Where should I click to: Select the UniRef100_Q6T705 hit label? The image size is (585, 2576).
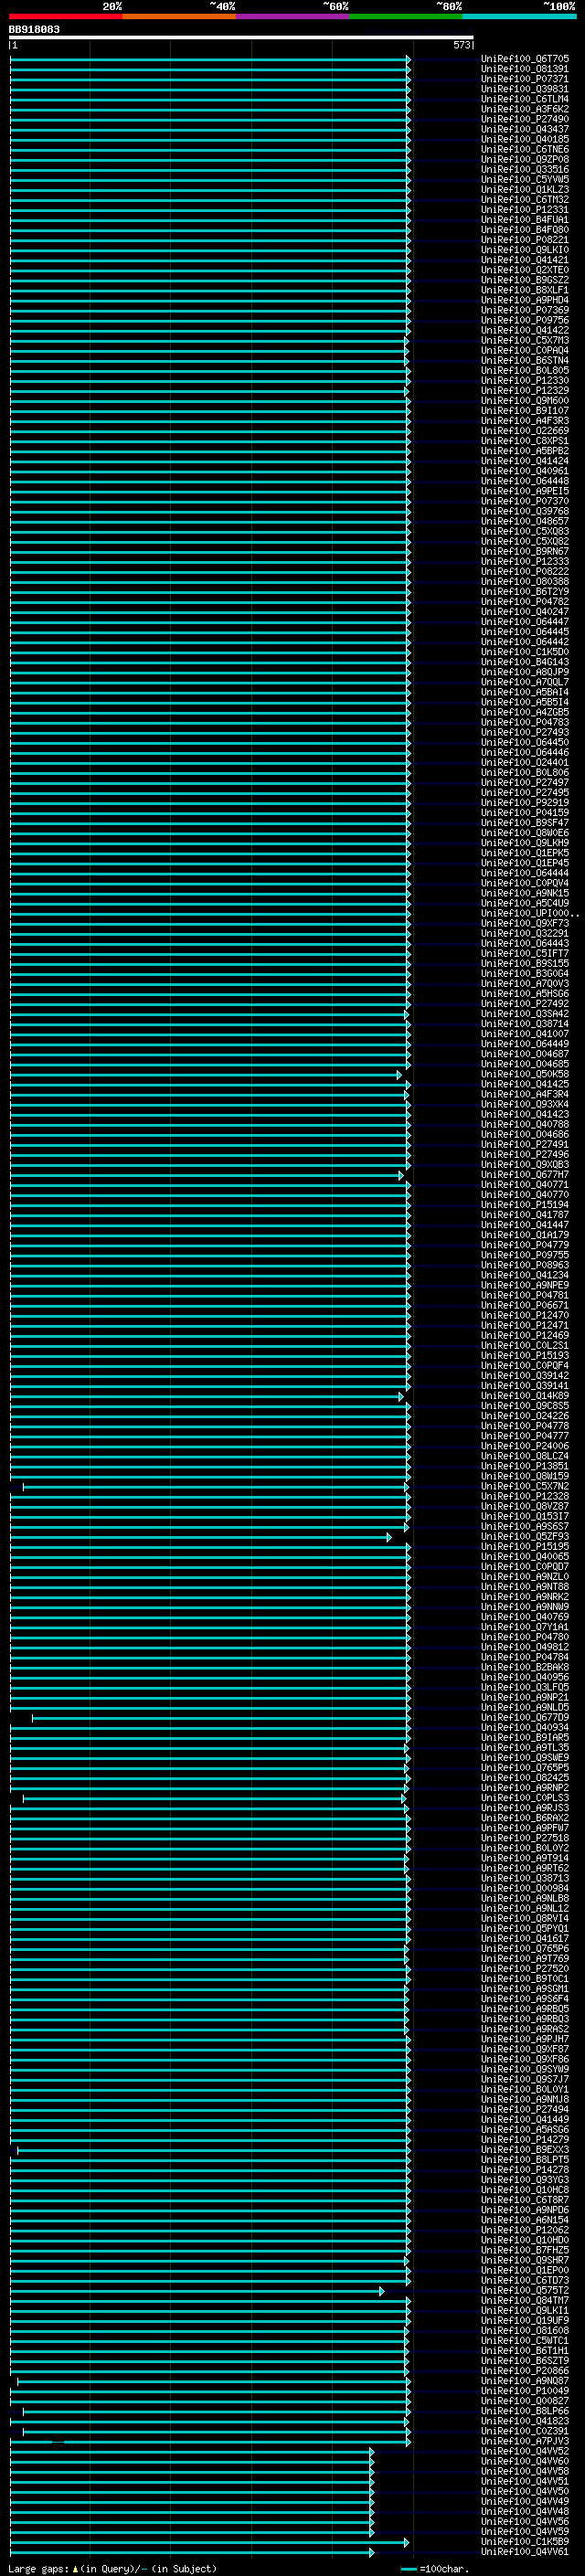pyautogui.click(x=525, y=59)
